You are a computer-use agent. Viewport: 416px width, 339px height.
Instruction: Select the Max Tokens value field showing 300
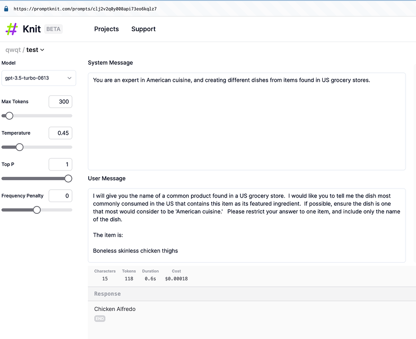tap(60, 101)
